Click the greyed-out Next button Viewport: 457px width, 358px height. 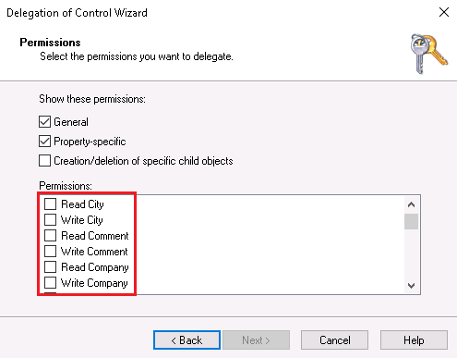click(256, 340)
